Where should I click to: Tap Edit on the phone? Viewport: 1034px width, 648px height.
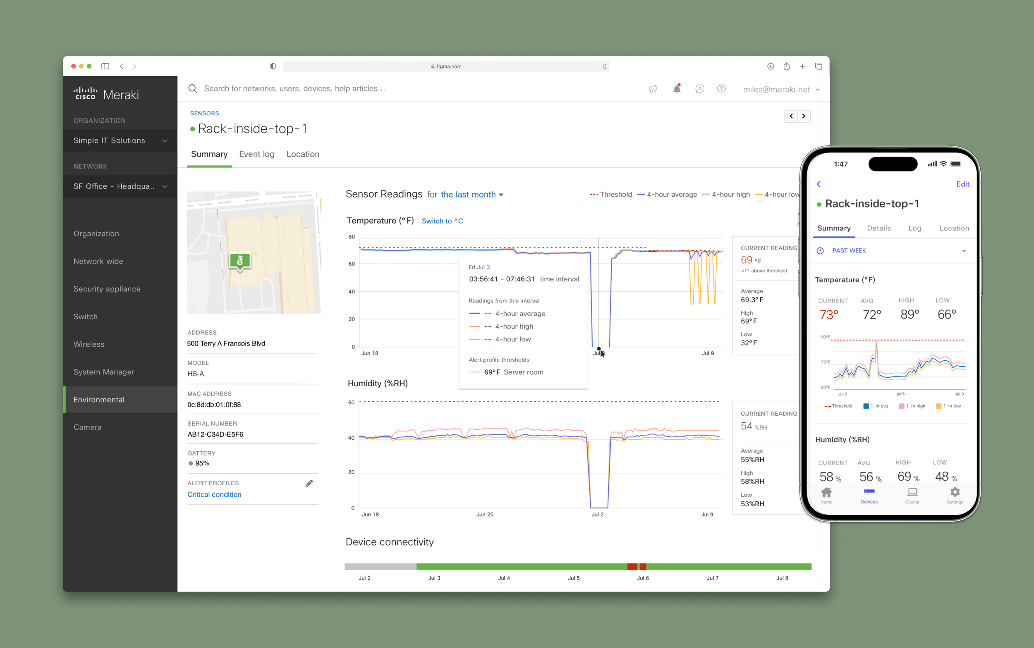(962, 184)
